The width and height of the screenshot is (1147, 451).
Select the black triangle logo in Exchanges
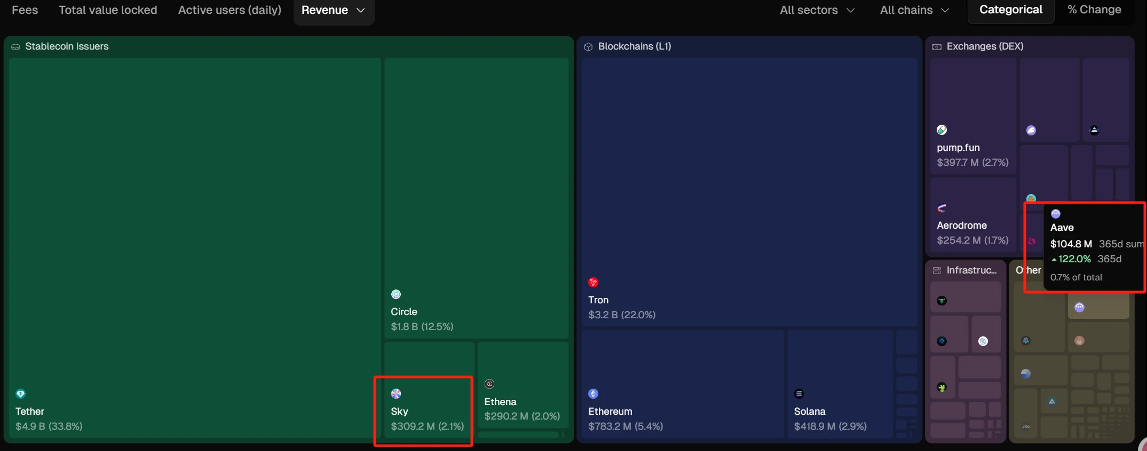pos(1094,130)
